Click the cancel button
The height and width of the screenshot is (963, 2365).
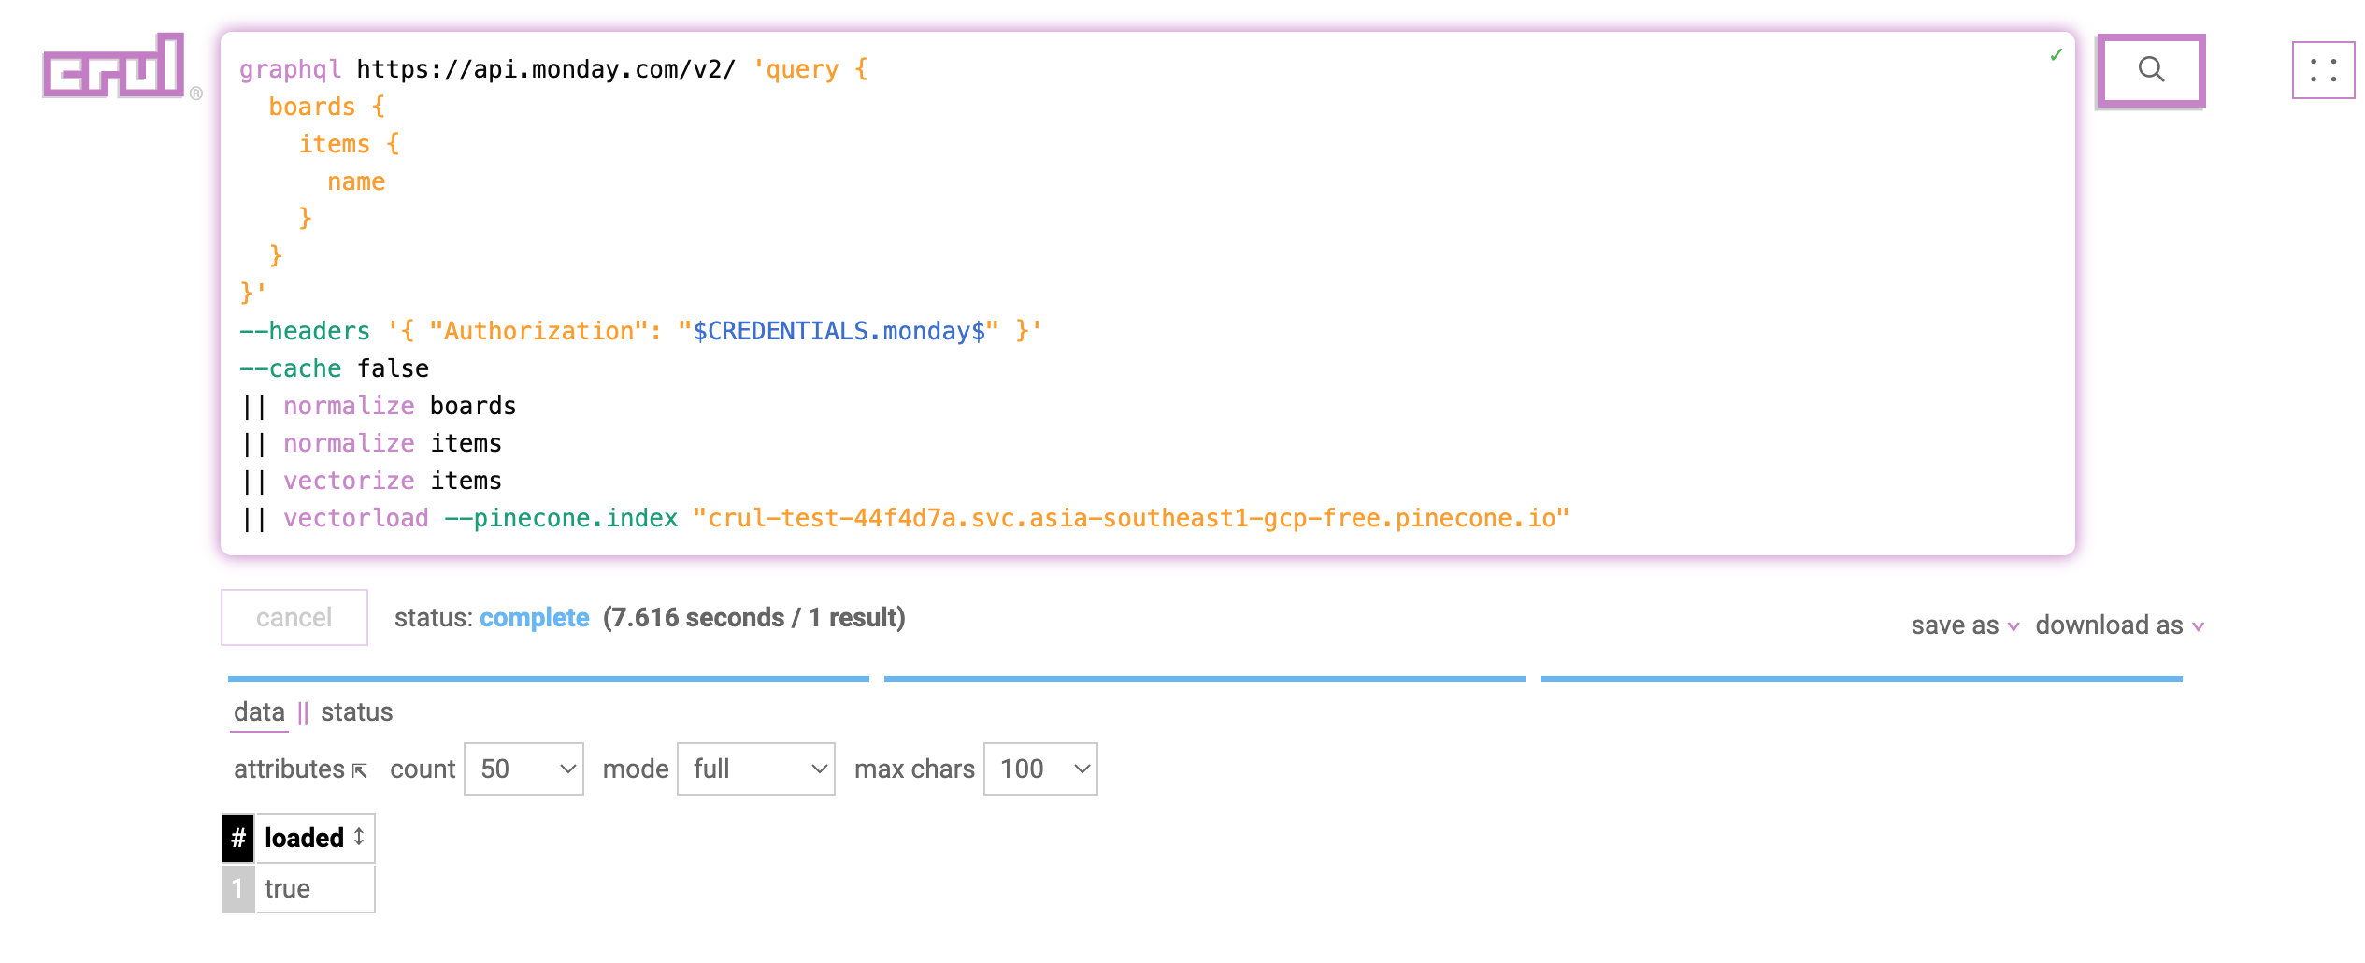[x=294, y=617]
